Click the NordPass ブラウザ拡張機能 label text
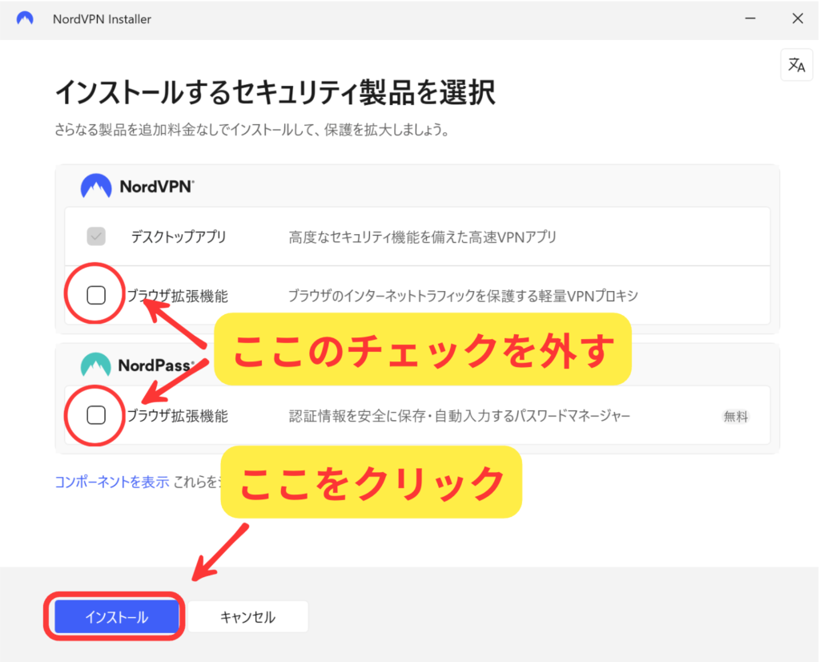This screenshot has height=662, width=820. (x=178, y=416)
